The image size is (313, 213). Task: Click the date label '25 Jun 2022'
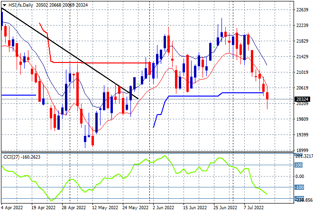[225, 208]
